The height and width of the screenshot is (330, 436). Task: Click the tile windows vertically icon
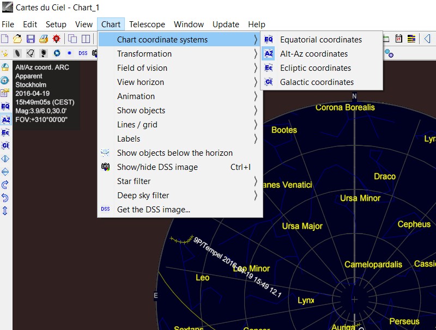point(86,39)
